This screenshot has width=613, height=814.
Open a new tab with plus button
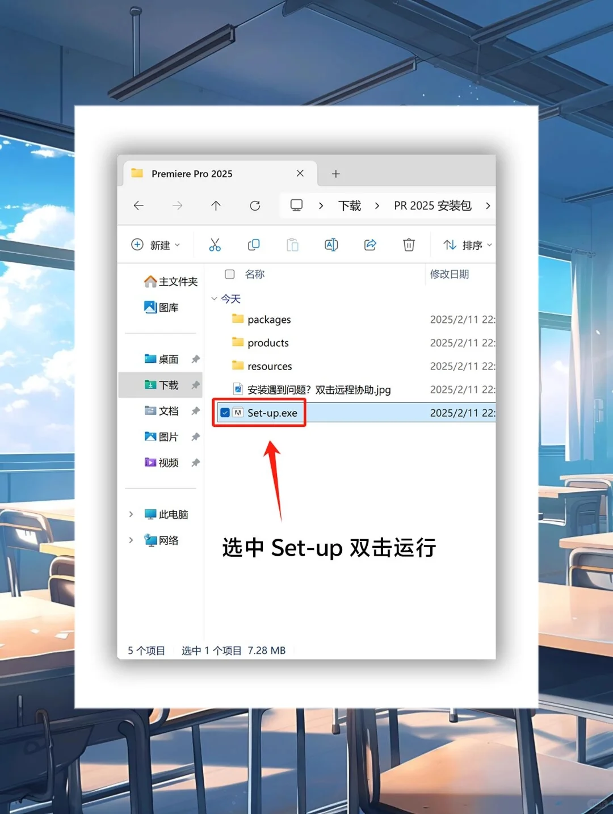click(x=336, y=174)
